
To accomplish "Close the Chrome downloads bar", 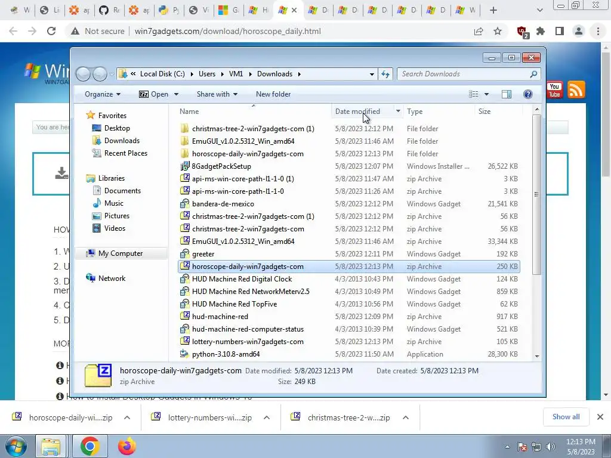I will (600, 417).
